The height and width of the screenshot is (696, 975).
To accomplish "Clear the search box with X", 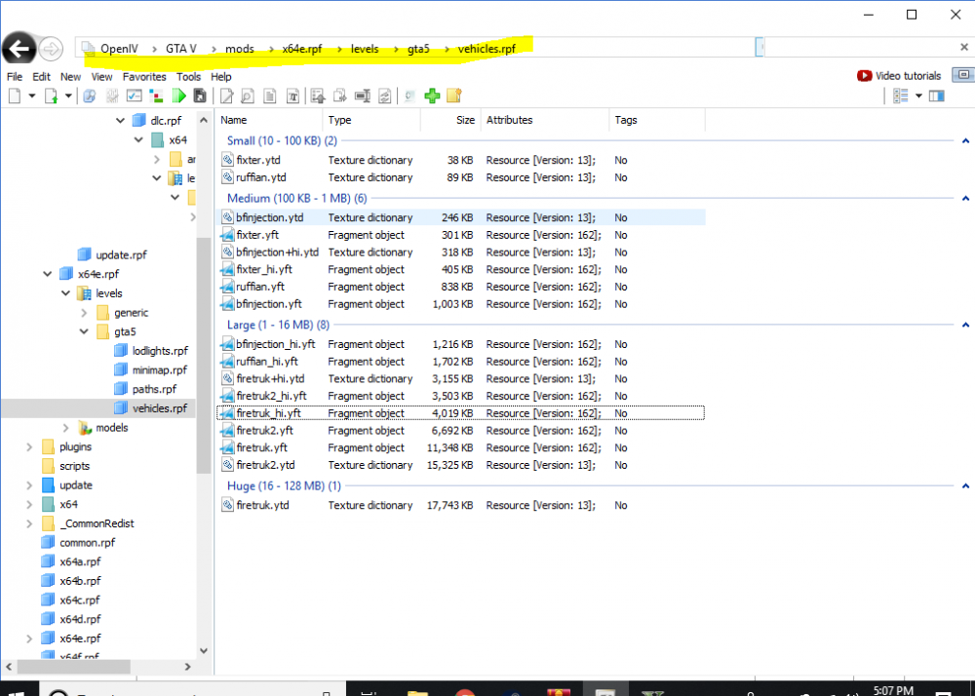I will (964, 47).
